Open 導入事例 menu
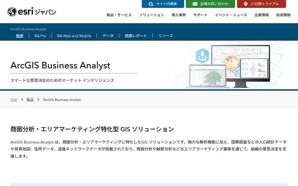The width and height of the screenshot is (298, 186). [179, 15]
